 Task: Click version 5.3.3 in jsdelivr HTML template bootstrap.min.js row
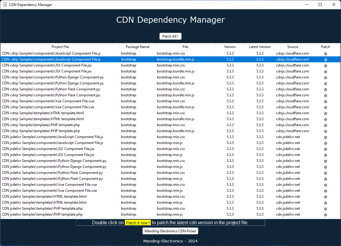click(x=230, y=202)
